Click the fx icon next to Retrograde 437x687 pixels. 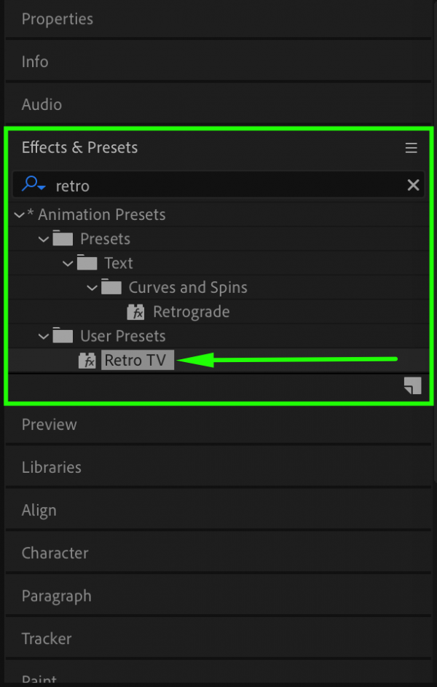[135, 312]
